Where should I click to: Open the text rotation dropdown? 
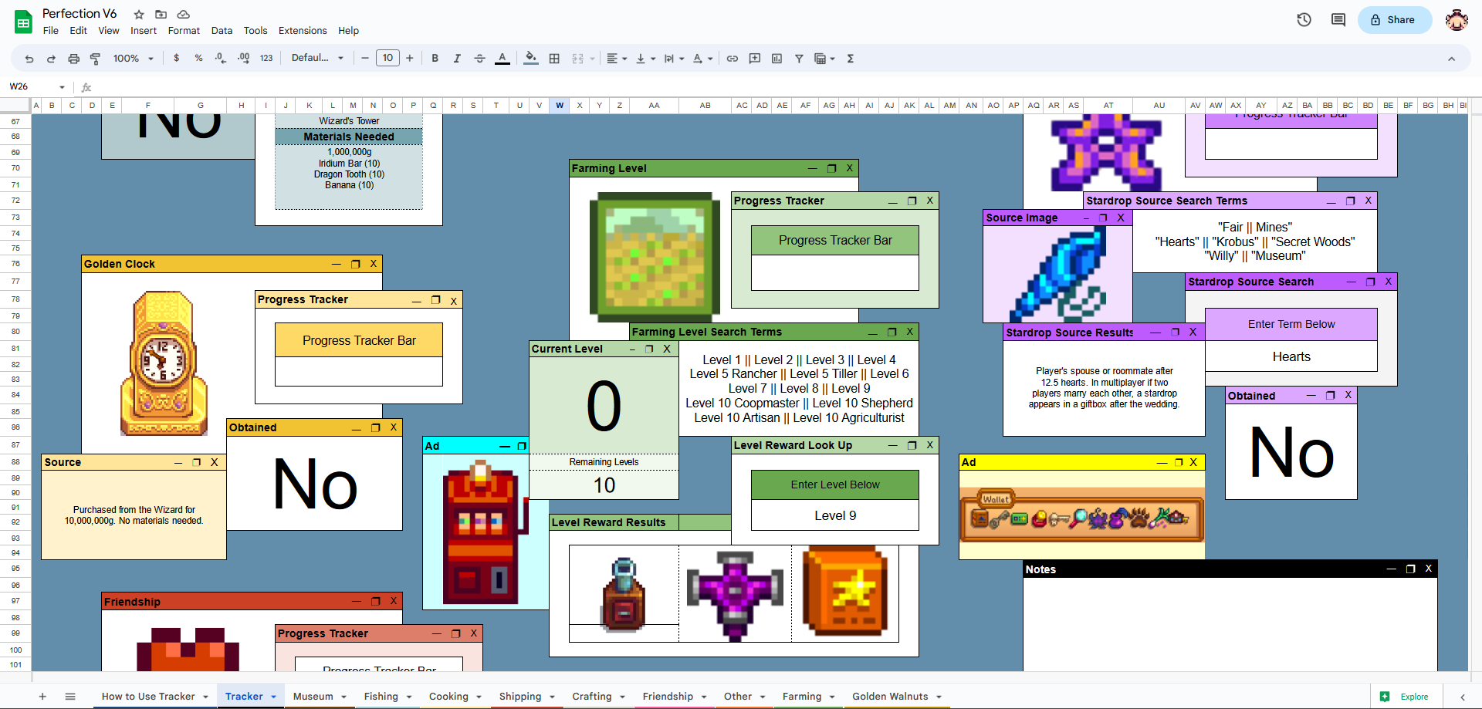[x=702, y=59]
